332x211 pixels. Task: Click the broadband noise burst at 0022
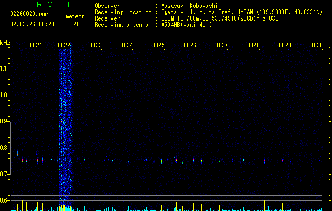(x=65, y=127)
